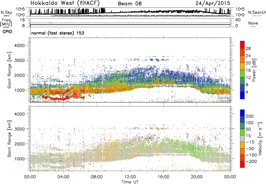
Task: Pick the gray segment of velocity colorbar
Action: point(242,138)
